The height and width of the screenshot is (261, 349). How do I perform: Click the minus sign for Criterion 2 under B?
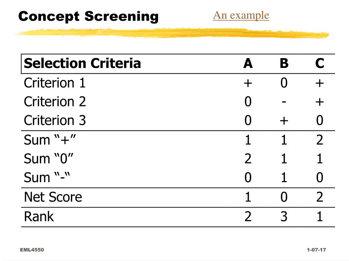(284, 102)
